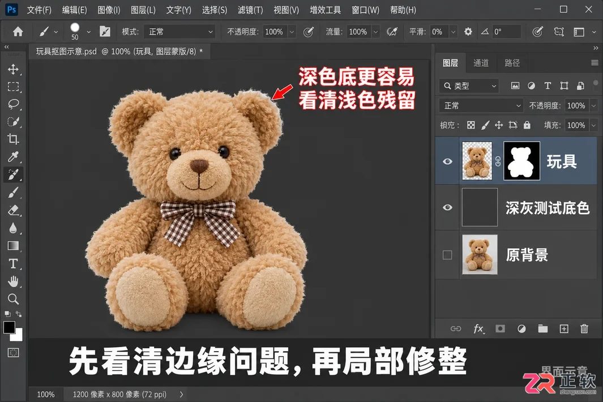The width and height of the screenshot is (603, 402).
Task: Select the Quick Selection tool
Action: [13, 122]
